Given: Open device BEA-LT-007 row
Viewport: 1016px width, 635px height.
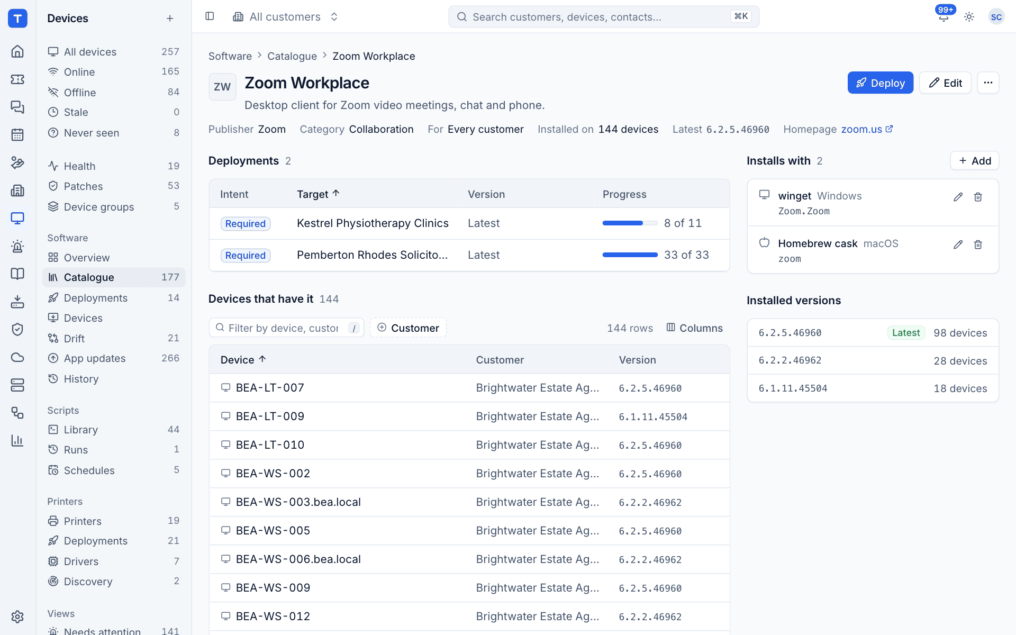Looking at the screenshot, I should 469,388.
